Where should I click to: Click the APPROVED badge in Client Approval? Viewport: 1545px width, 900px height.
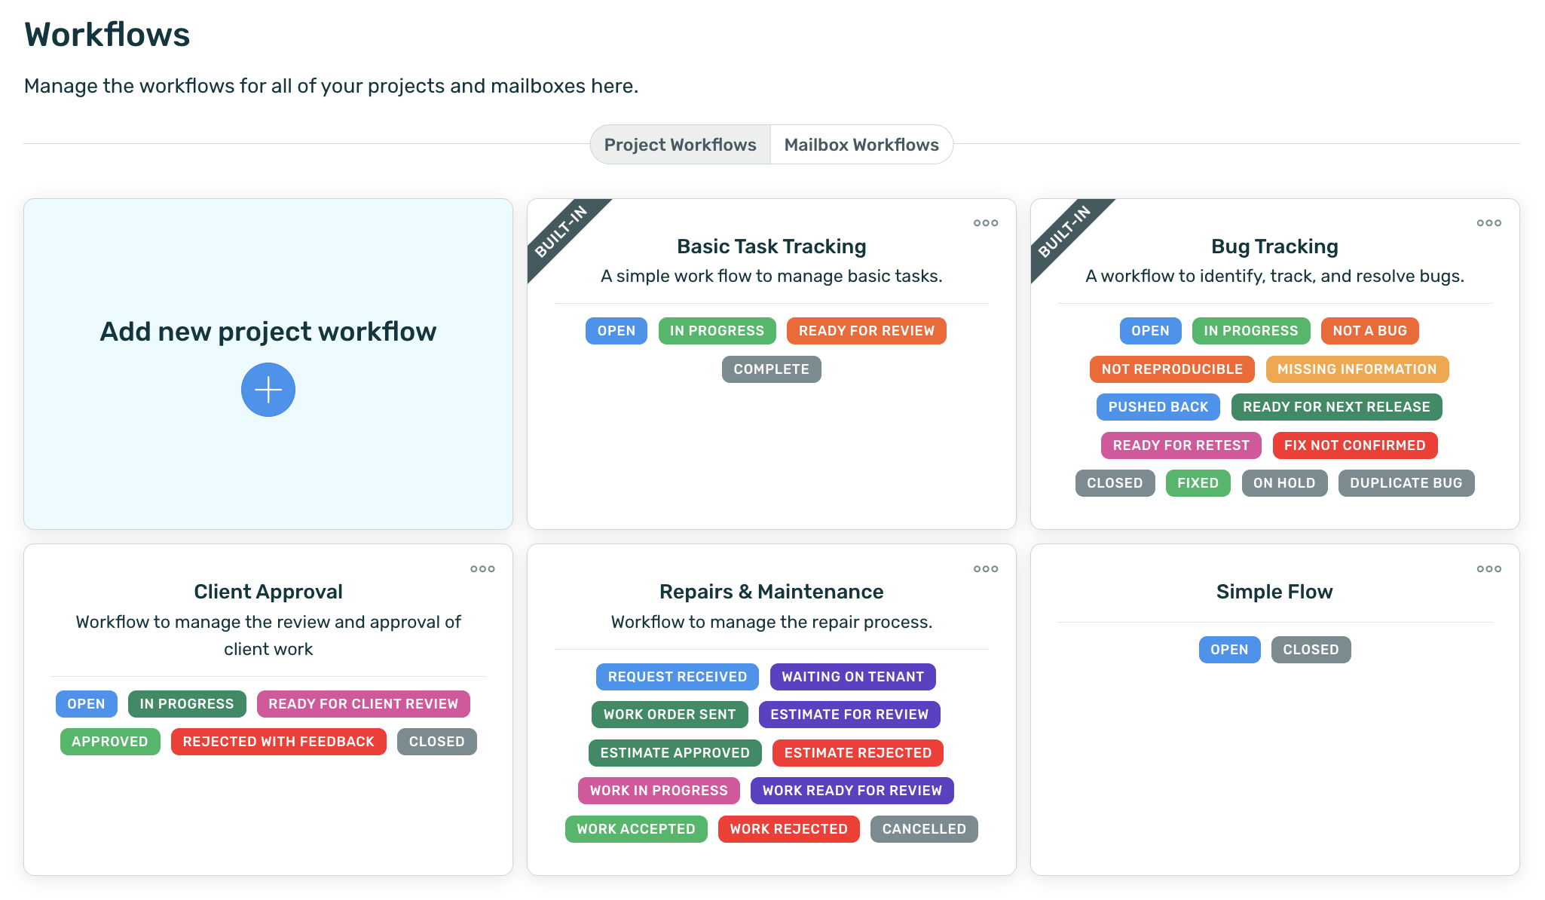[110, 741]
